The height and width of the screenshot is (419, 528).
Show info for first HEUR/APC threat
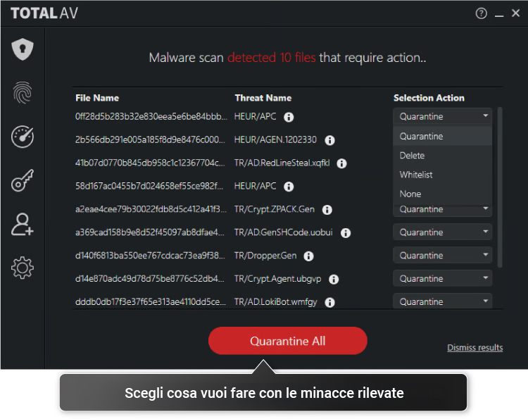(x=289, y=117)
